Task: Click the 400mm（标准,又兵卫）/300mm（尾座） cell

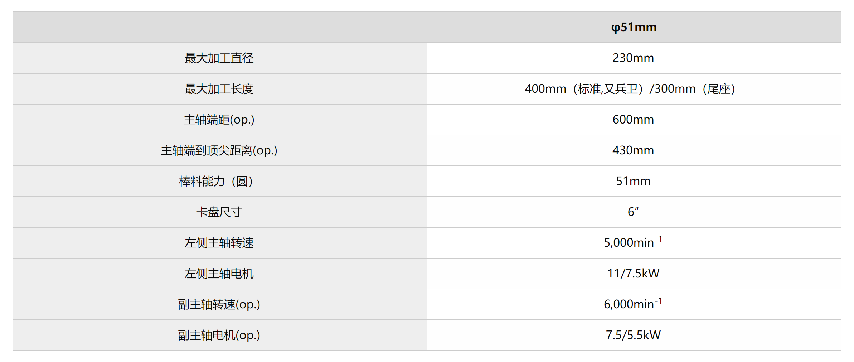Action: coord(630,89)
